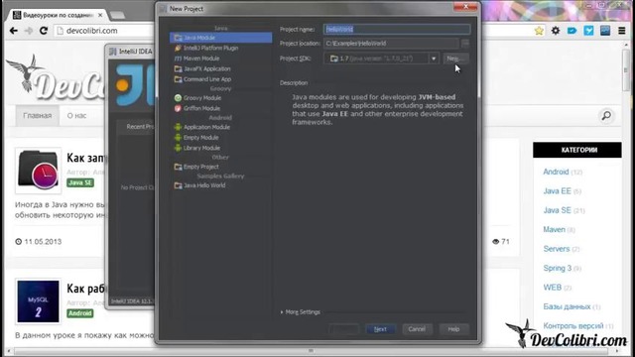635x357 pixels.
Task: Click Android Application Module robot icon
Action: point(178,127)
